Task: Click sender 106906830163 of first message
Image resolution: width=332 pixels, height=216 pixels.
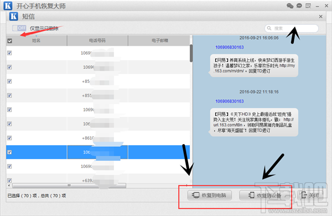Action: click(x=230, y=48)
